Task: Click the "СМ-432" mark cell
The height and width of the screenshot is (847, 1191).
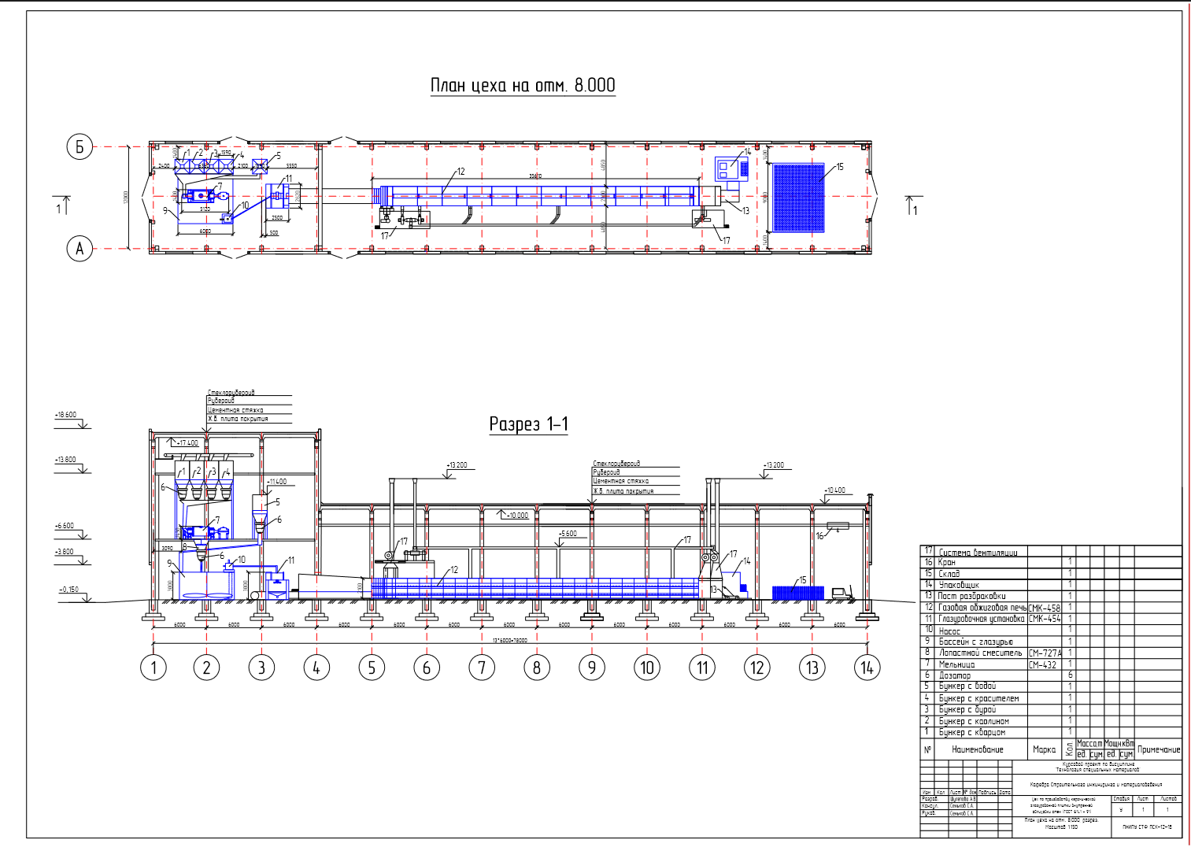Action: point(1043,664)
